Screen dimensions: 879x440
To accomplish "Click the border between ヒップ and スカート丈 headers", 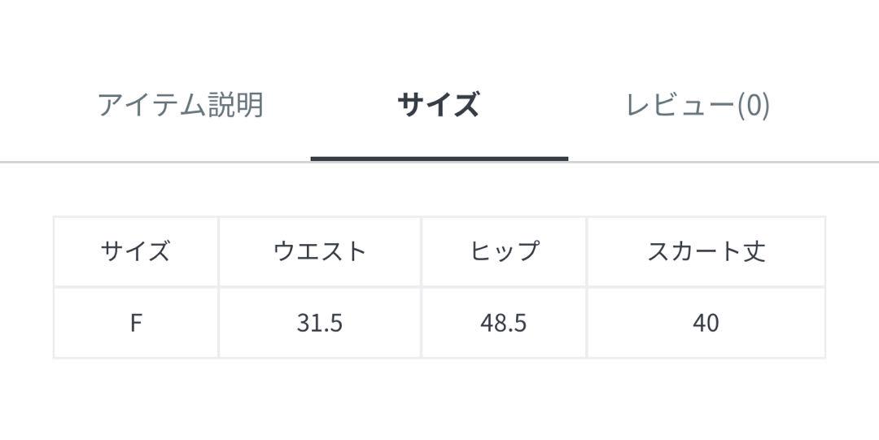I will tap(586, 251).
